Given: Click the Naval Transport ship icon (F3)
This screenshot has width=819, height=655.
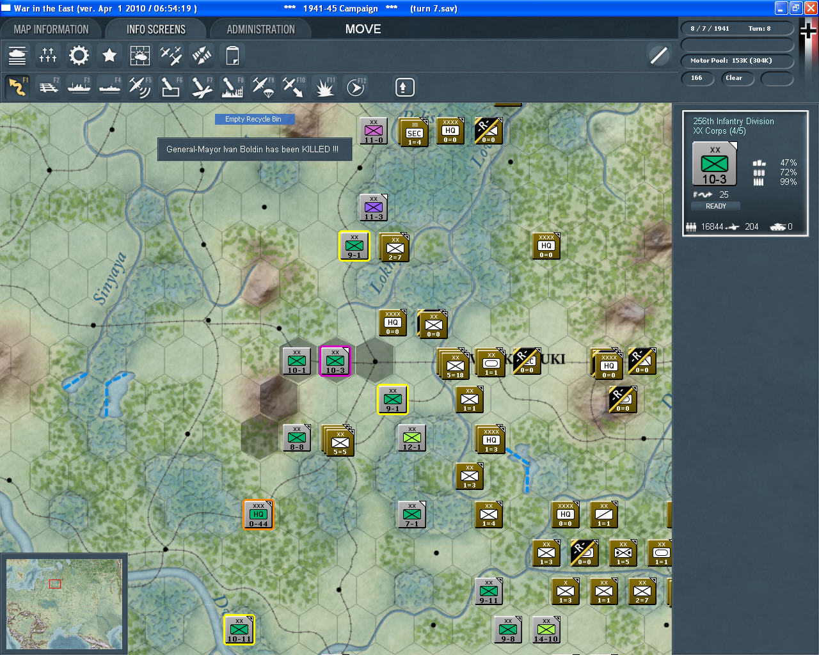Looking at the screenshot, I should (79, 87).
